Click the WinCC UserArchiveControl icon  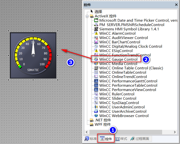[96, 111]
